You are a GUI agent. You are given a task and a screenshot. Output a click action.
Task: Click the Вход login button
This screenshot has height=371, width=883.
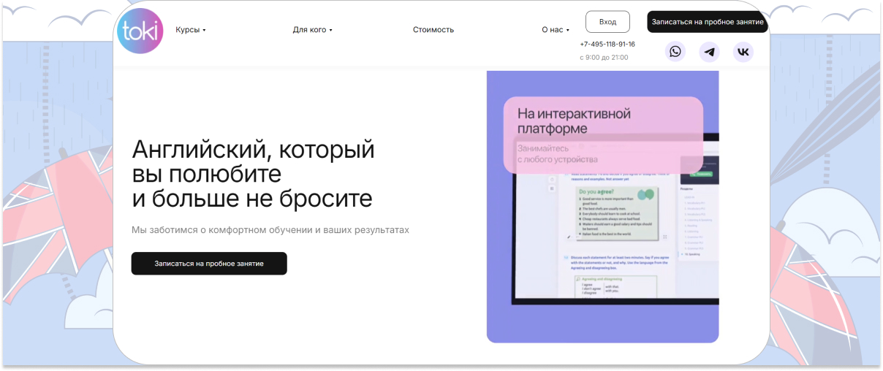coord(607,22)
